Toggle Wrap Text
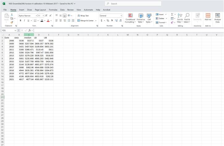This screenshot has width=224, height=146. click(83, 15)
